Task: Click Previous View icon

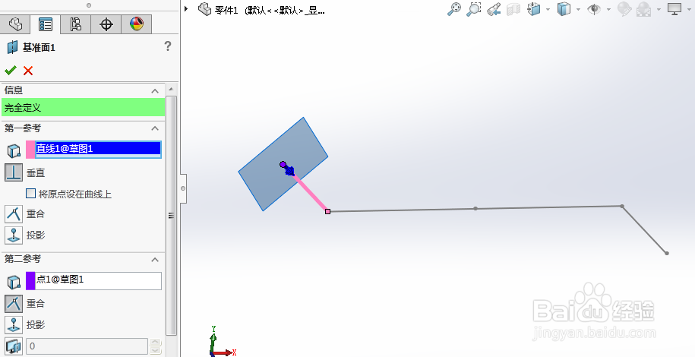Action: [x=494, y=9]
